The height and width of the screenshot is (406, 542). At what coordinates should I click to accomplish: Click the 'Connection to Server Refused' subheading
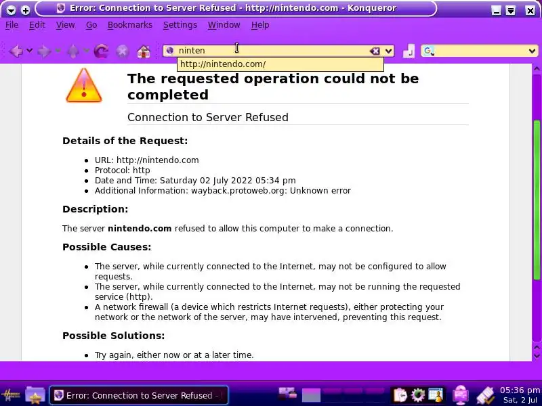point(208,117)
